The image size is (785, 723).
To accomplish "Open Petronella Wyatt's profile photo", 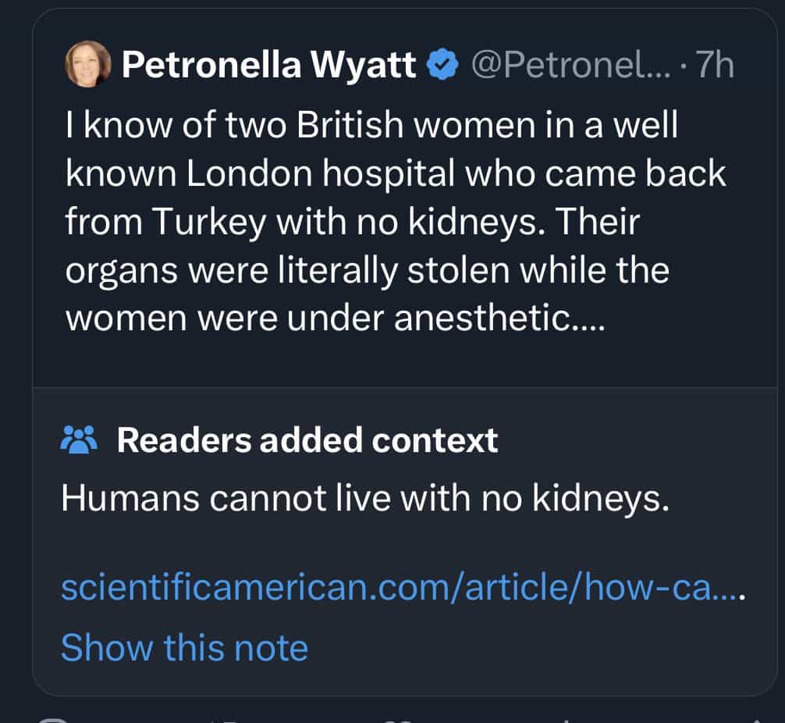I will pos(87,64).
